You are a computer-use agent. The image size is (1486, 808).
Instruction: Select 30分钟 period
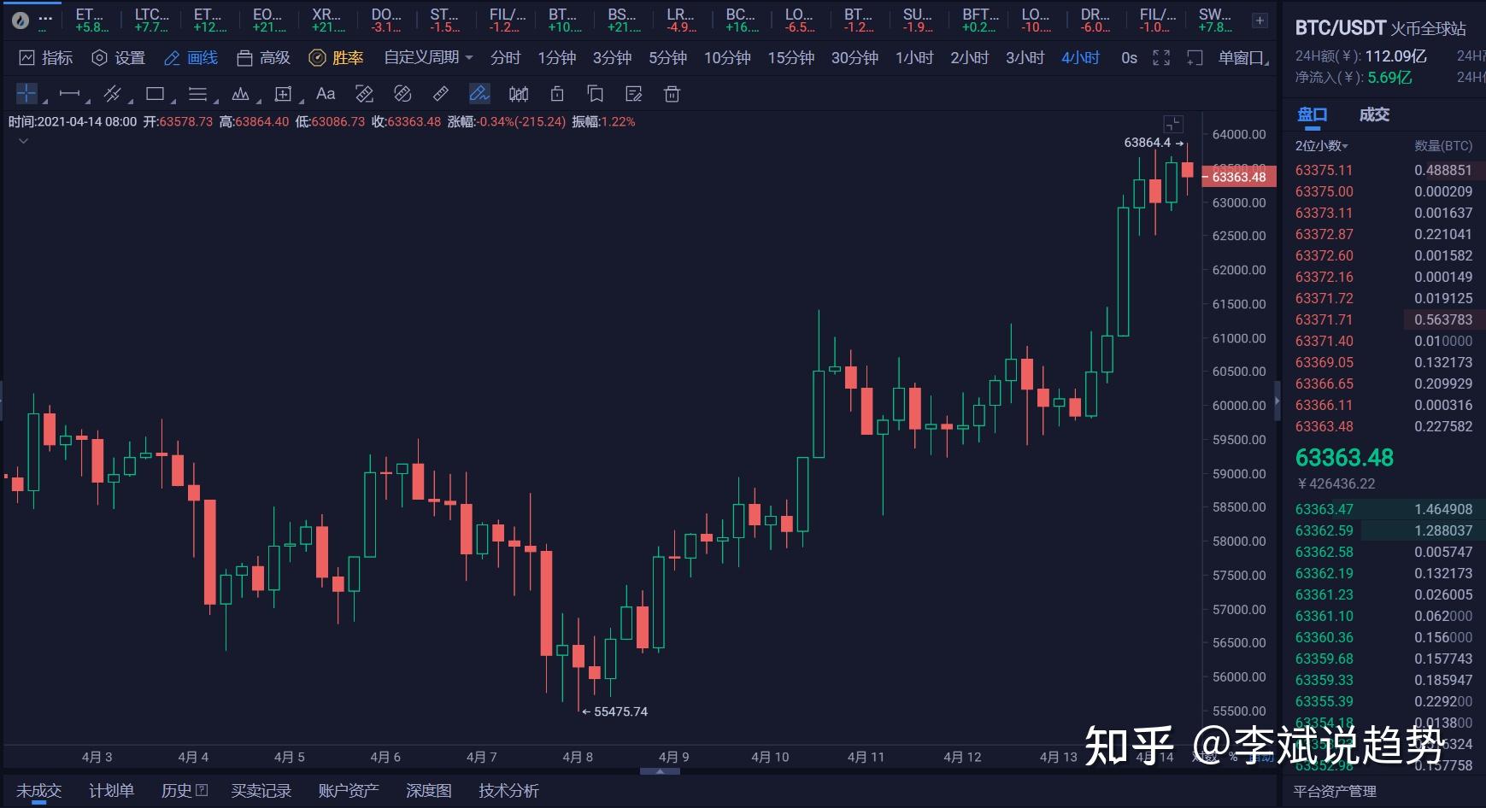click(855, 57)
